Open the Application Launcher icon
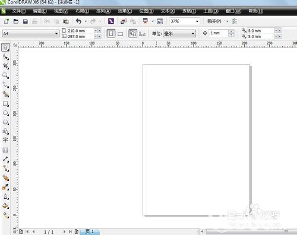297x235 pixels. [146, 21]
